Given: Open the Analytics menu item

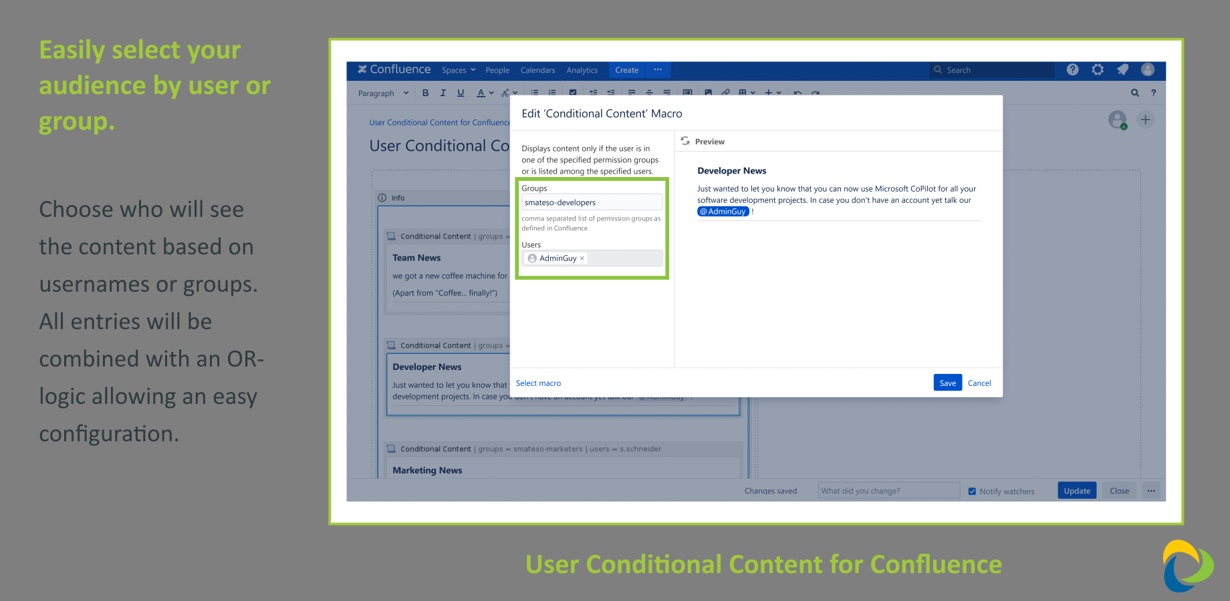Looking at the screenshot, I should coord(582,70).
